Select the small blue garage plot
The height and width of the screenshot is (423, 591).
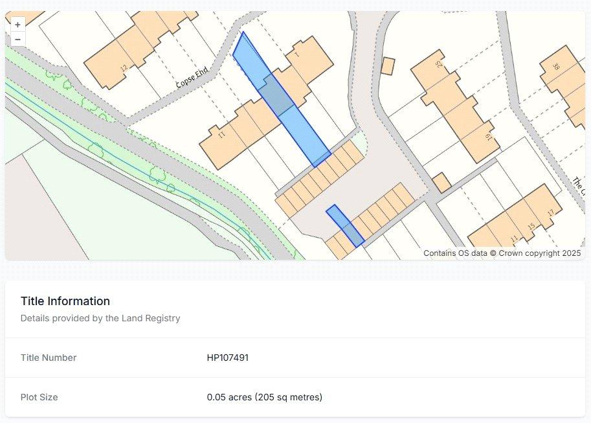[x=345, y=226]
